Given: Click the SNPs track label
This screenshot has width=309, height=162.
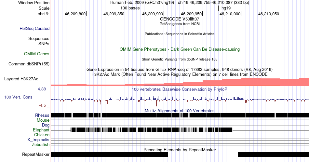Looking at the screenshot, I should point(44,44).
